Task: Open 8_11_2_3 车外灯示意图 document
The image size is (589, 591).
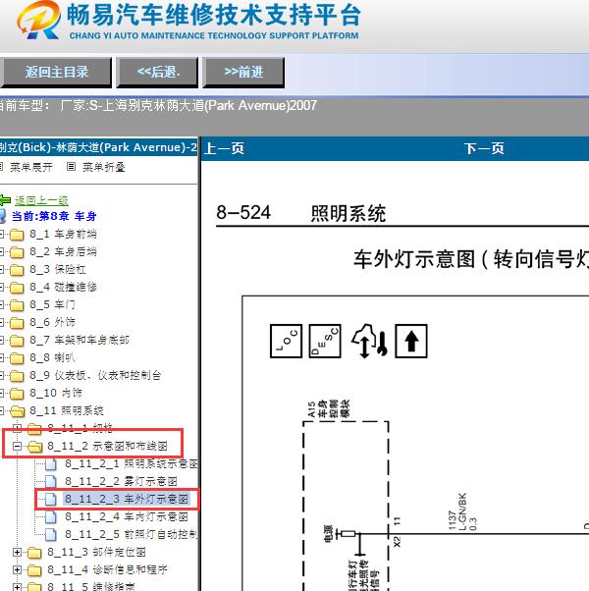Action: (127, 499)
